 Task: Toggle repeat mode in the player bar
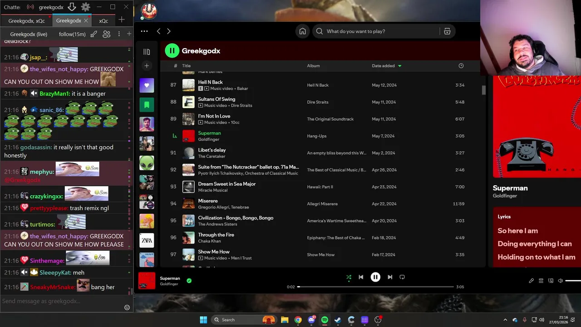point(402,277)
